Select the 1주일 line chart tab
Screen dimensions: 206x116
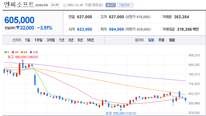click(38, 40)
